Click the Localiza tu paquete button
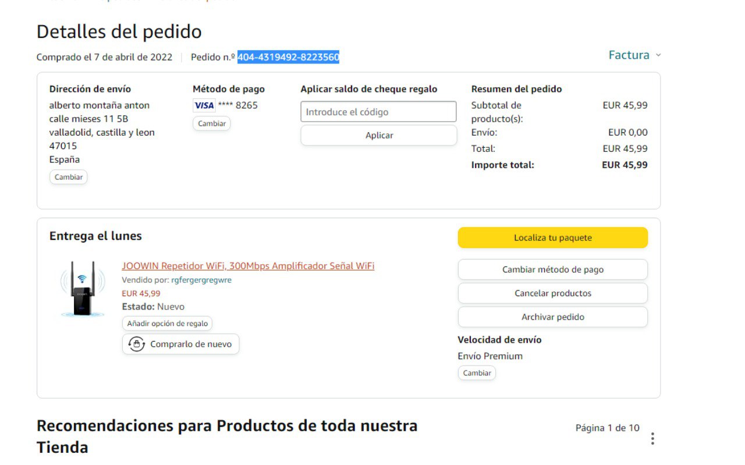 [553, 237]
